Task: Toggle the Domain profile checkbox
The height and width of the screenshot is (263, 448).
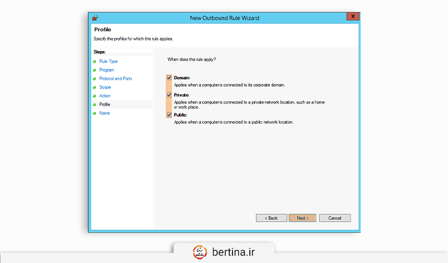Action: (169, 78)
